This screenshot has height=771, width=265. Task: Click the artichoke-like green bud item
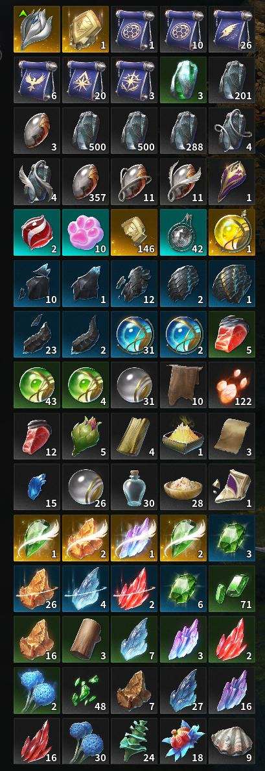[86, 436]
